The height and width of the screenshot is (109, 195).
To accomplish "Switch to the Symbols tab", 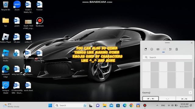I will [170, 49].
